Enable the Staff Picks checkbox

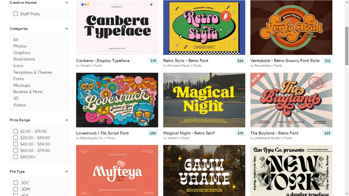point(16,14)
